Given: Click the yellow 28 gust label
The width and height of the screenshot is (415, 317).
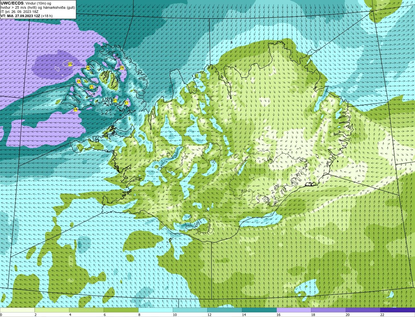Looking at the screenshot, I should (122, 68).
